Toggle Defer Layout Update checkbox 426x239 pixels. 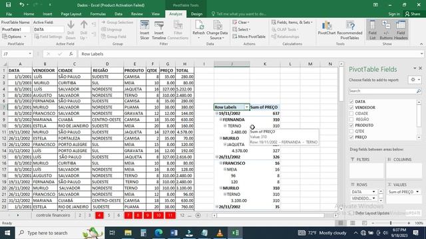(x=351, y=213)
